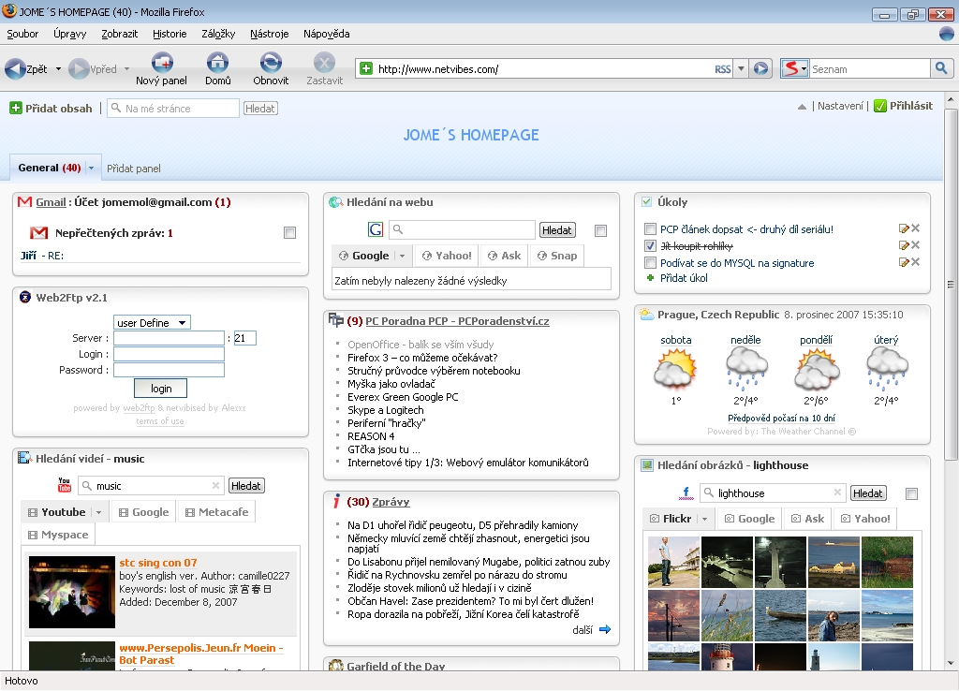
Task: Open the Soubor menu
Action: [22, 34]
